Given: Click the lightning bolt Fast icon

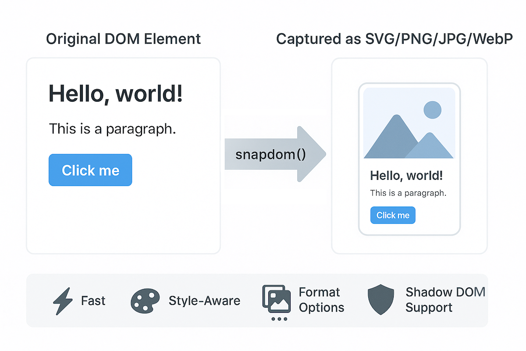Looking at the screenshot, I should pos(62,301).
